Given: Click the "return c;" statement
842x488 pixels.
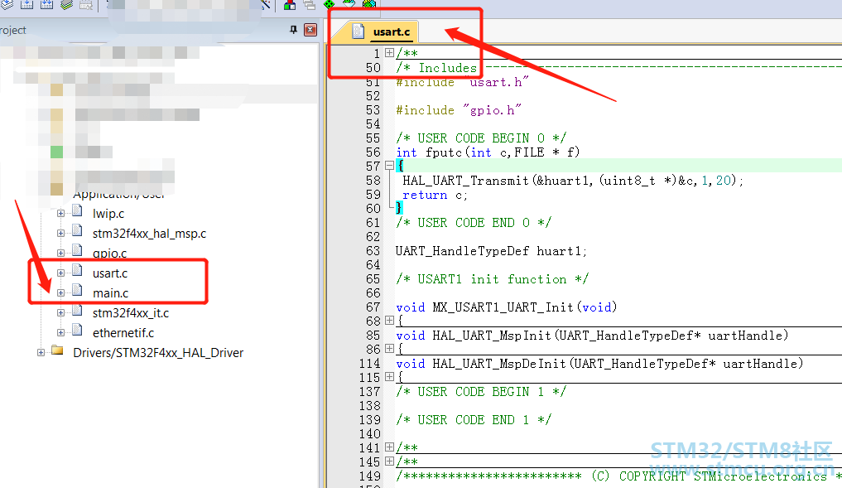Looking at the screenshot, I should click(x=435, y=195).
